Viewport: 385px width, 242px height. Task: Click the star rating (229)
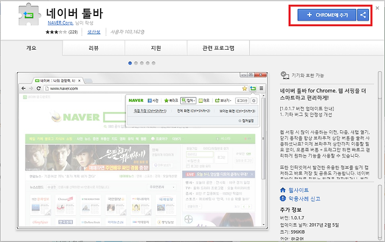61,32
